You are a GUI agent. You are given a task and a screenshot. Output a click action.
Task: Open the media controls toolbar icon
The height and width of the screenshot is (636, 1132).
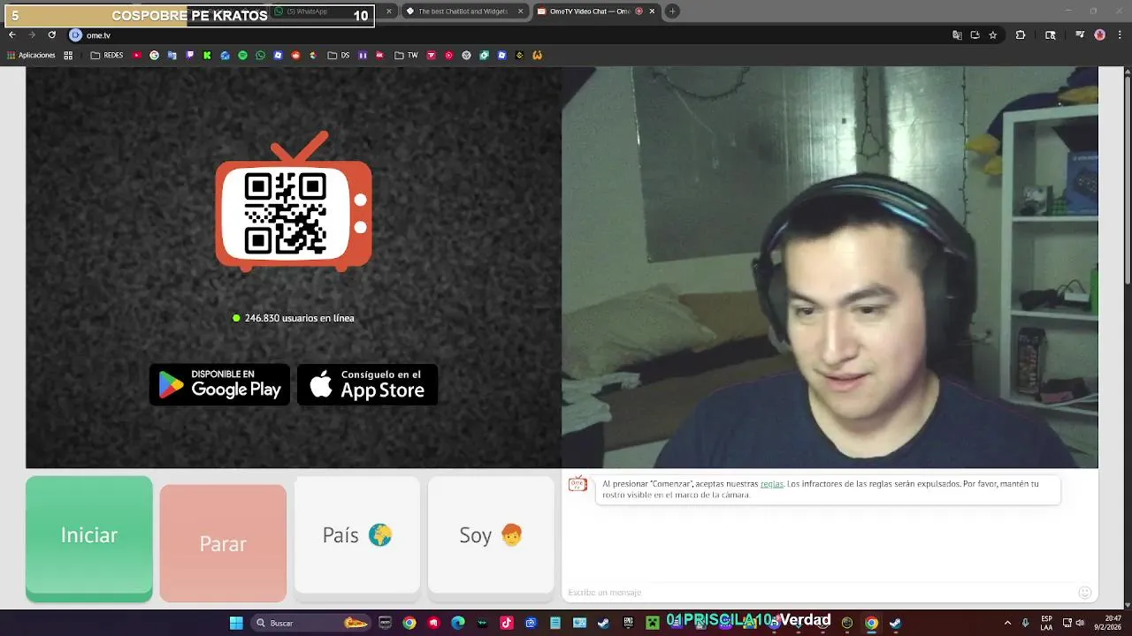click(x=1080, y=35)
